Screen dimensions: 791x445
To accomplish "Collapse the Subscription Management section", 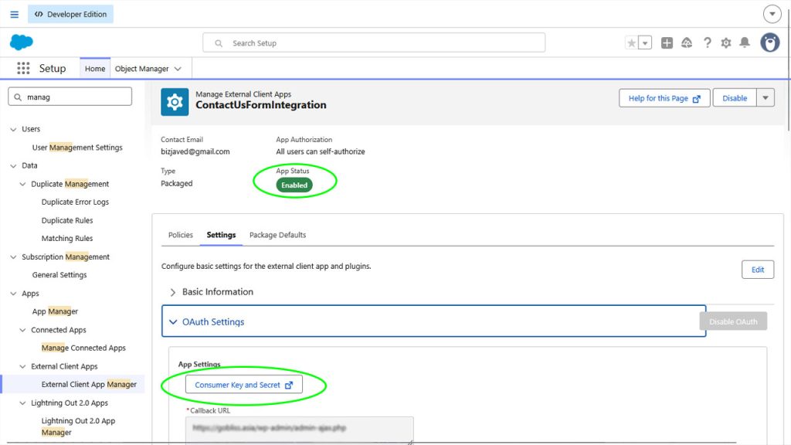I will click(13, 256).
